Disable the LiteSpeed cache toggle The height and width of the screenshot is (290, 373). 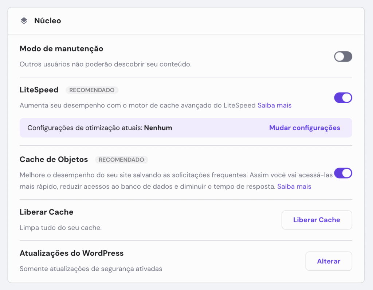coord(343,97)
